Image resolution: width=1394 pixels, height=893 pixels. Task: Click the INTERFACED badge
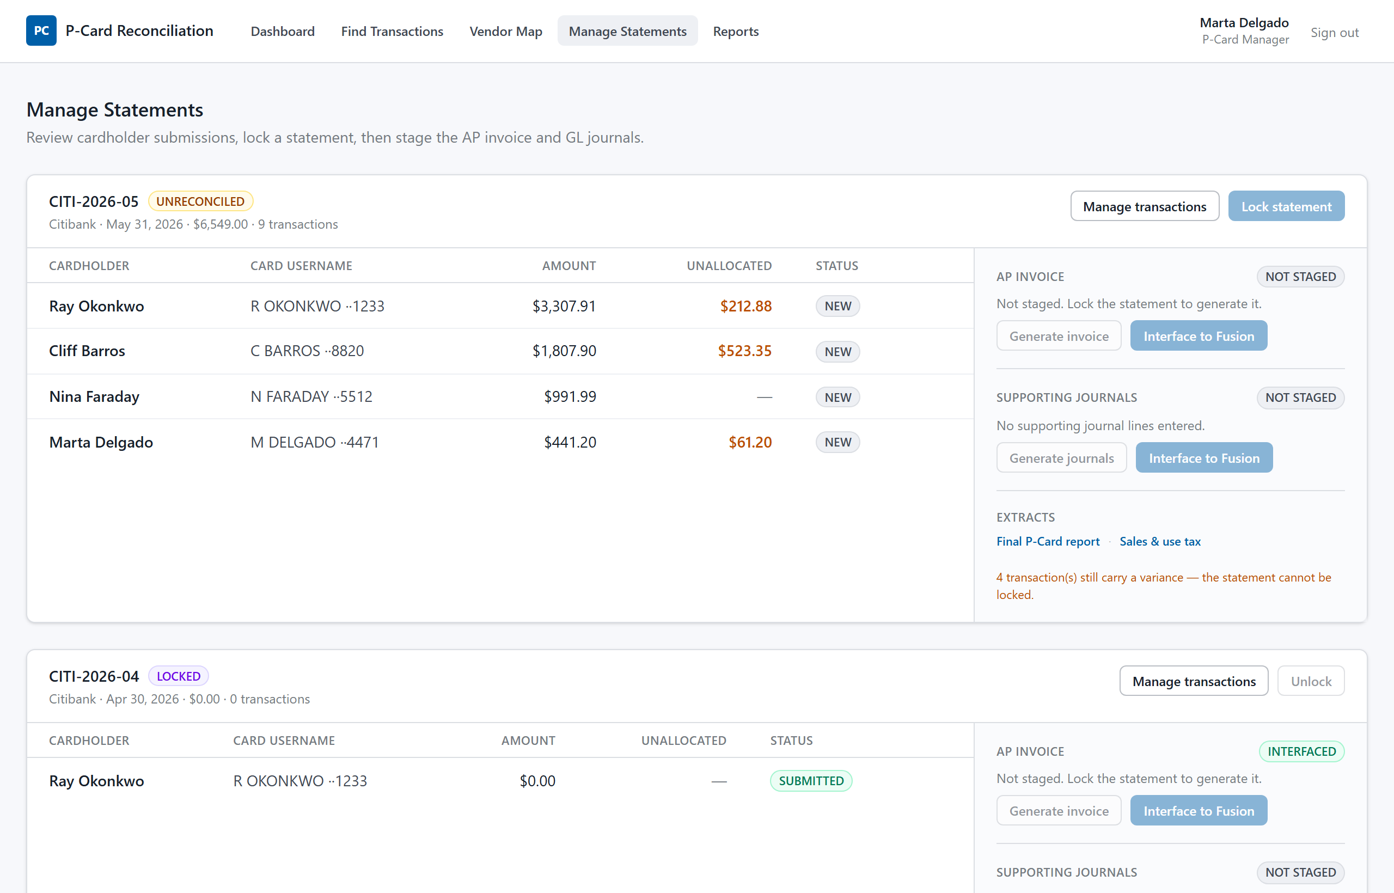1301,751
